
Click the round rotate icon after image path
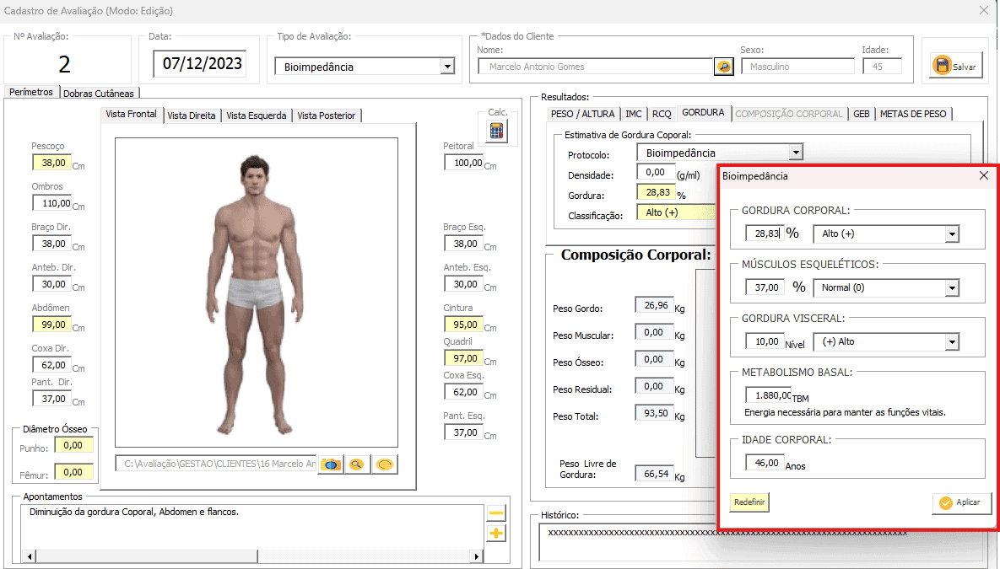385,464
